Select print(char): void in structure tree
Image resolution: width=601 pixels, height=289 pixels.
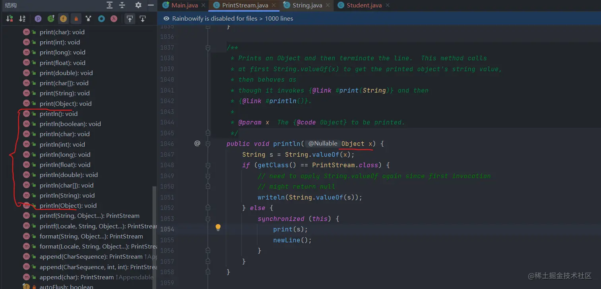pos(62,32)
